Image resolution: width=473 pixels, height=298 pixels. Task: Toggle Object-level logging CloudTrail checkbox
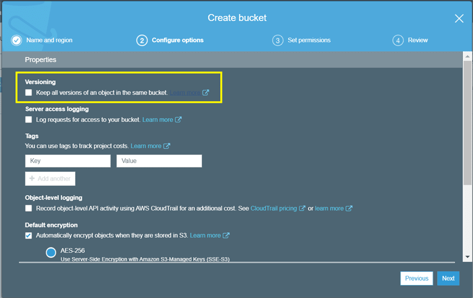(x=29, y=208)
